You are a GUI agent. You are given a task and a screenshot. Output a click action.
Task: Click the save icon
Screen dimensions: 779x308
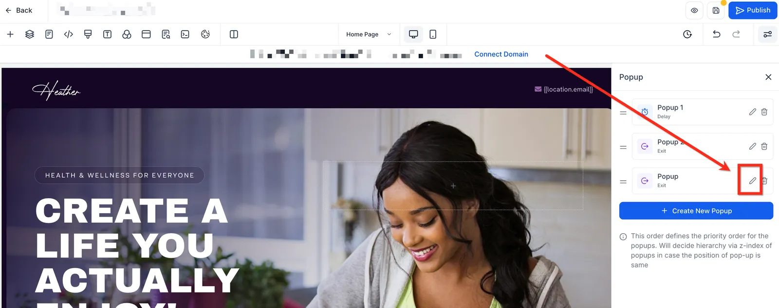tap(716, 10)
